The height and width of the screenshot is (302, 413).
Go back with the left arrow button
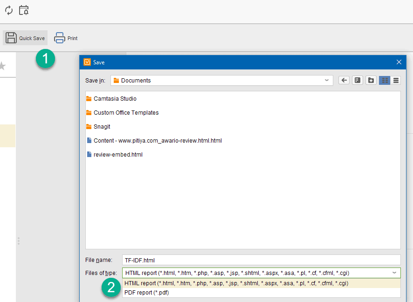(344, 80)
